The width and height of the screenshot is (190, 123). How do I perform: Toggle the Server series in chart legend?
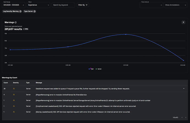(x=99, y=69)
